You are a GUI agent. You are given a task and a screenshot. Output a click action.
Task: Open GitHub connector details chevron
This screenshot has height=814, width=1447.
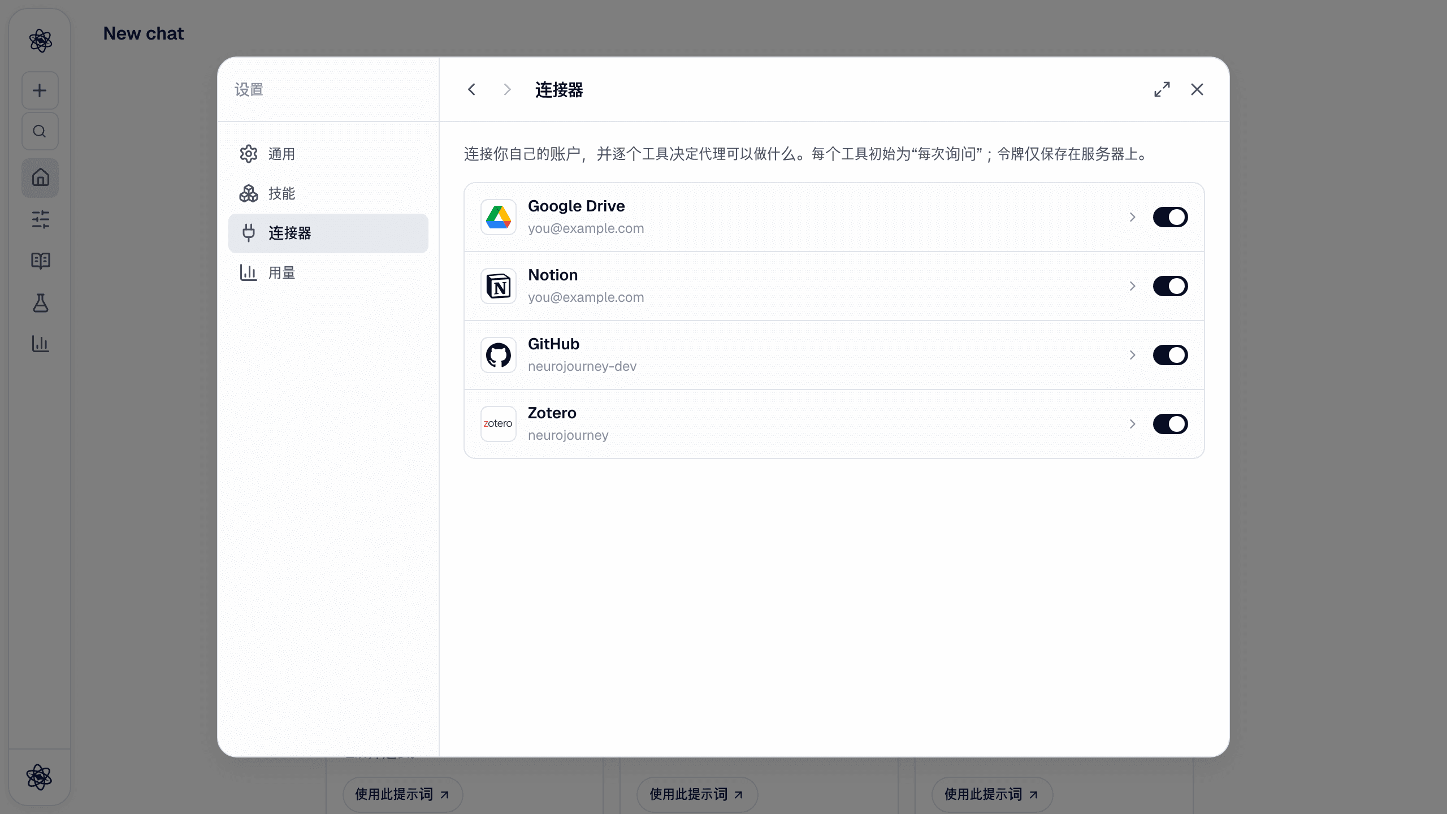[1132, 355]
